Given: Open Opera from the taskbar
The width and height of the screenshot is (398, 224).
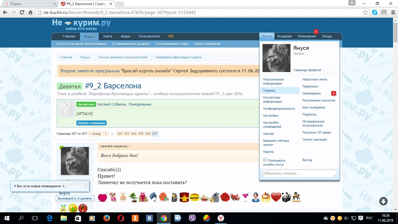Looking at the screenshot, I should (x=121, y=218).
